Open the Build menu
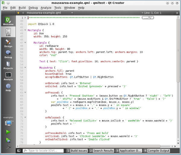181x155 pixels. [x=22, y=8]
